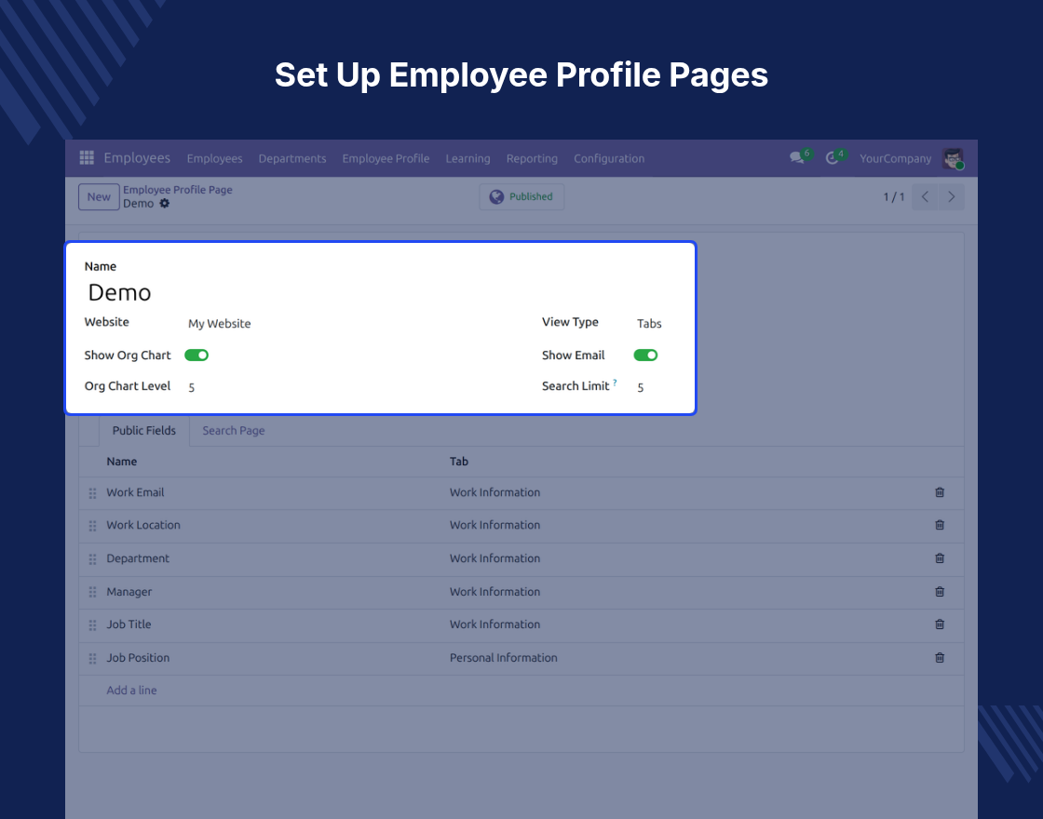
Task: Switch to the Search Page tab
Action: [x=234, y=431]
